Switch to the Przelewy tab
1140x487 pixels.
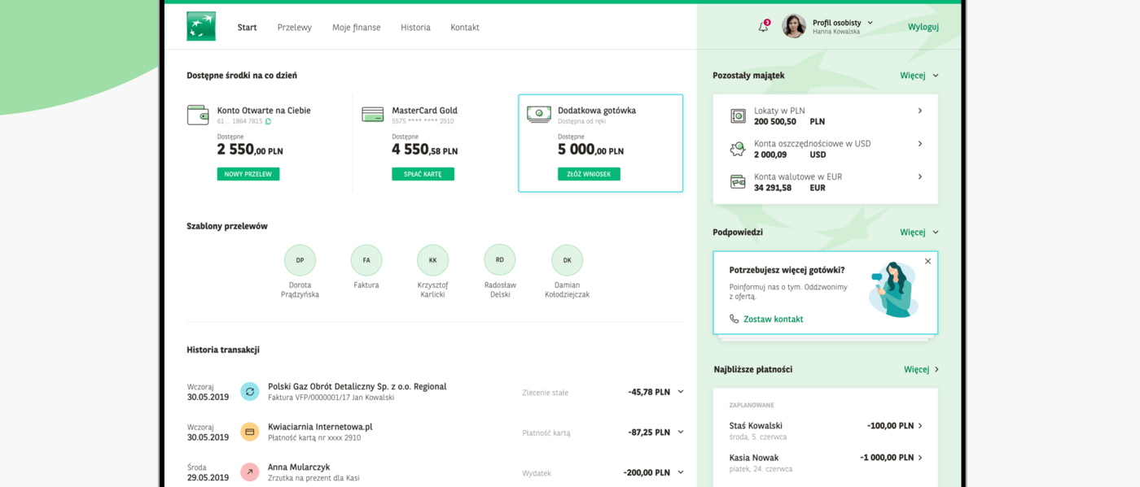coord(294,27)
